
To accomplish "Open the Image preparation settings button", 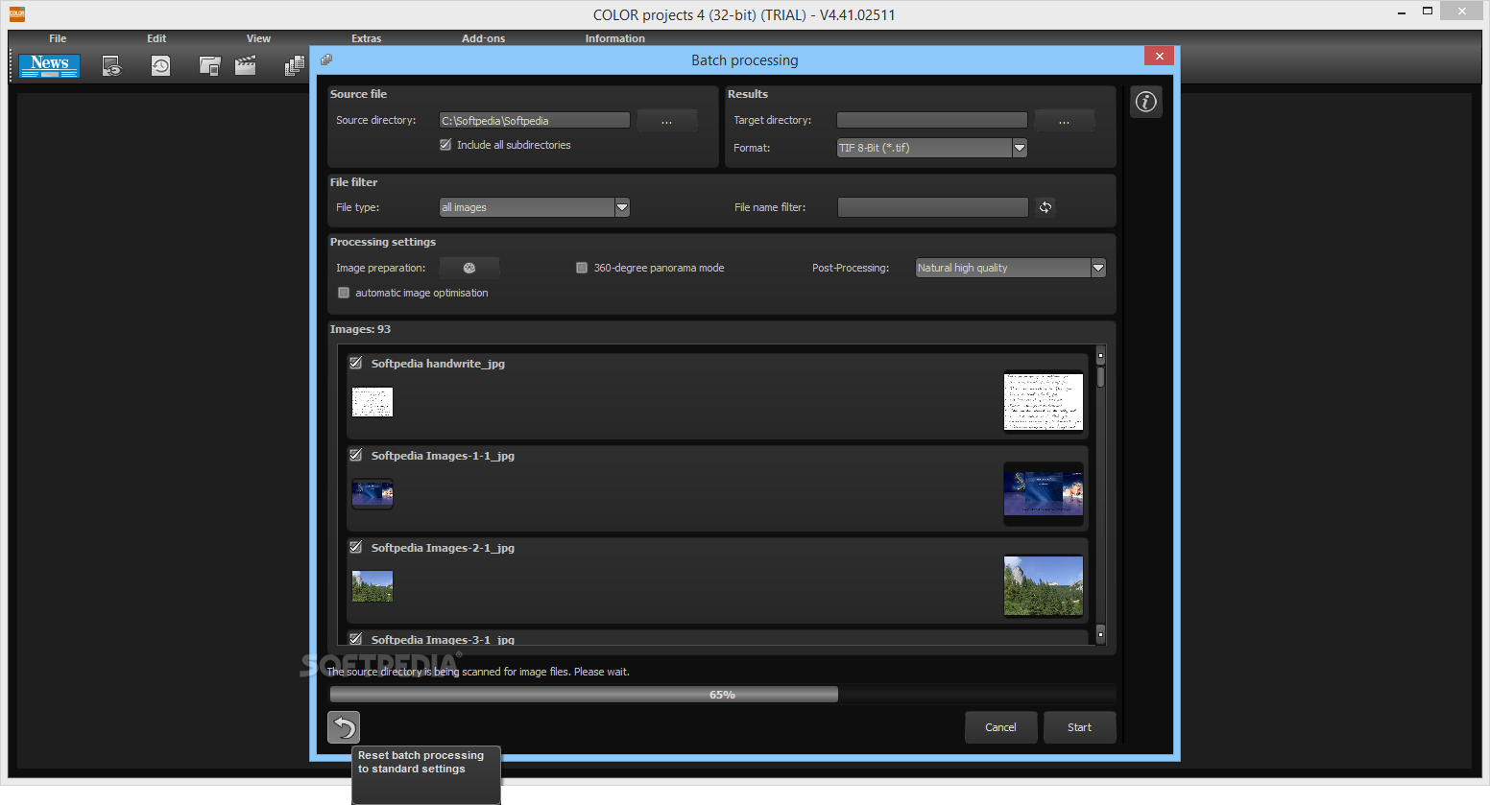I will coord(469,268).
